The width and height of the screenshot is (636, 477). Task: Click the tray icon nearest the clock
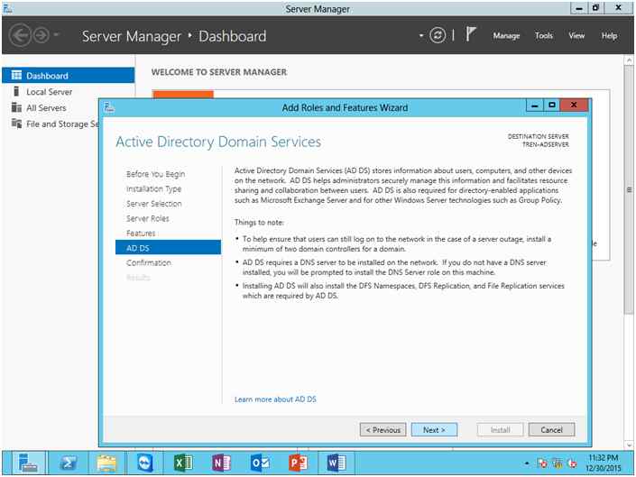tap(572, 463)
